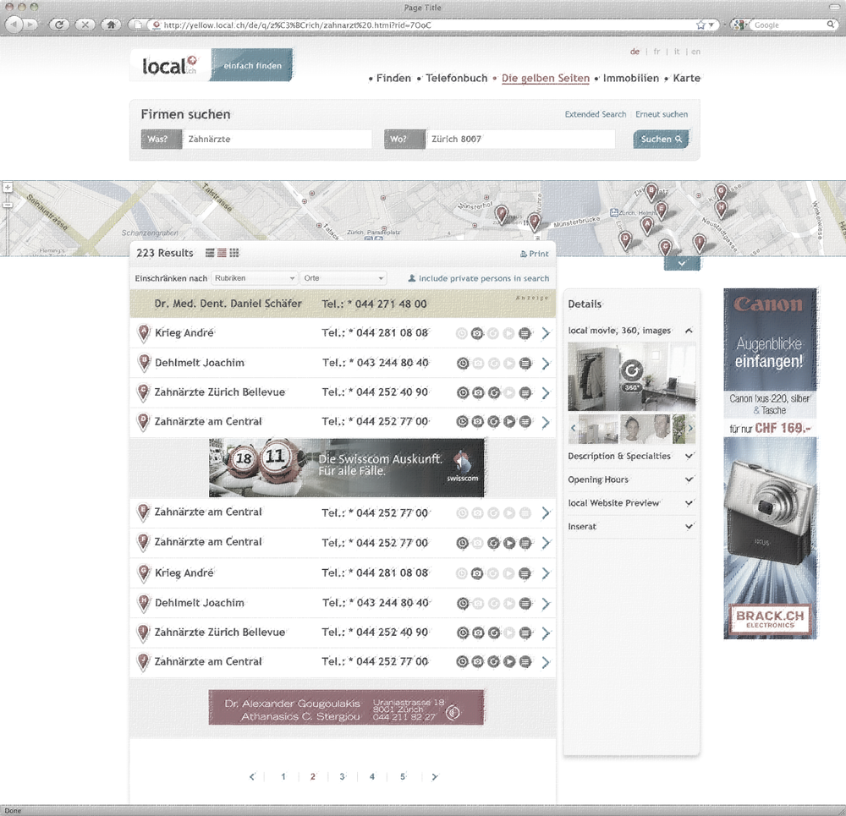
Task: Stop loading via the browser X button
Action: [85, 25]
